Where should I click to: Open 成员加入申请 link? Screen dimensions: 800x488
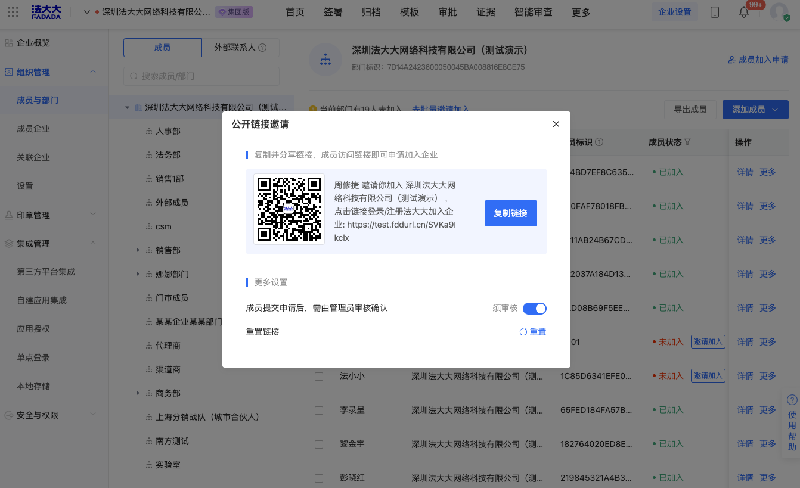[758, 60]
